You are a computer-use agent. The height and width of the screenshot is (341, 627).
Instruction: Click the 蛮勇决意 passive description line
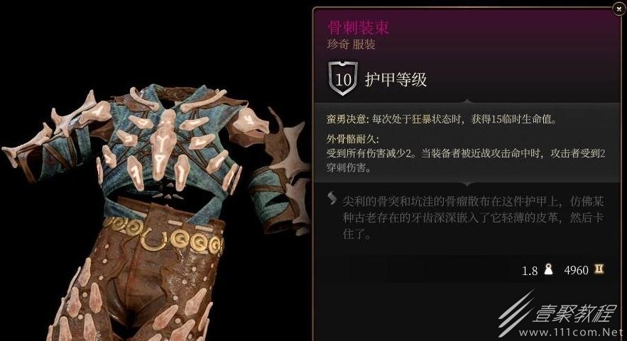pyautogui.click(x=442, y=119)
